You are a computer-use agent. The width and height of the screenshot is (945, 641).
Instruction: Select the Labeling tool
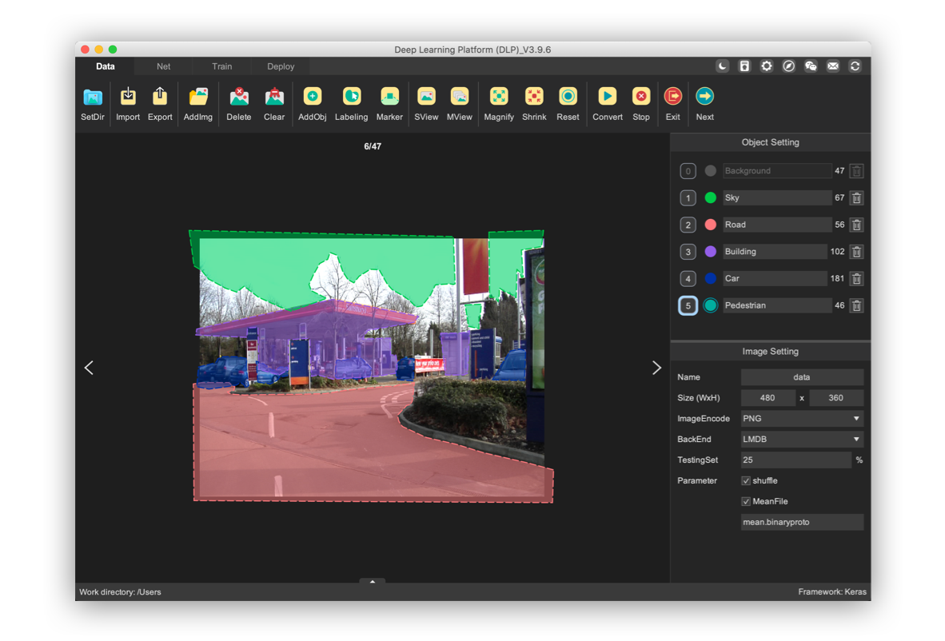(x=351, y=98)
